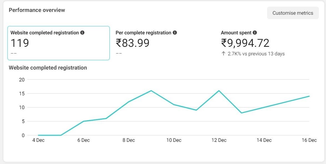Click the chart line dip at 13 Dec
This screenshot has width=326, height=164.
242,113
